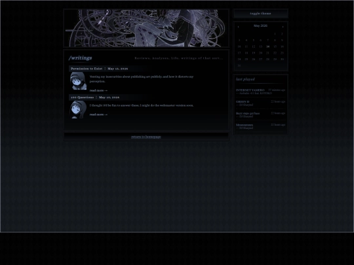Go to previous month in calendar
Image resolution: width=354 pixels, height=265 pixels.
tap(239, 26)
